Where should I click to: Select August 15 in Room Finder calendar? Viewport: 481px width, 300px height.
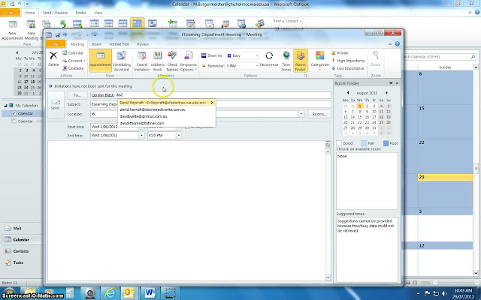pyautogui.click(x=360, y=117)
